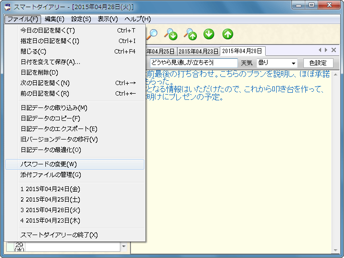Open the ファイル(F) menu
344x258 pixels.
tap(23, 19)
